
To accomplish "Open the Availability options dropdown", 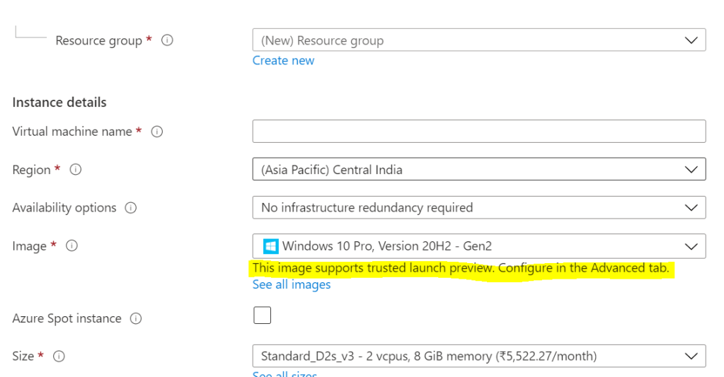I will (478, 208).
